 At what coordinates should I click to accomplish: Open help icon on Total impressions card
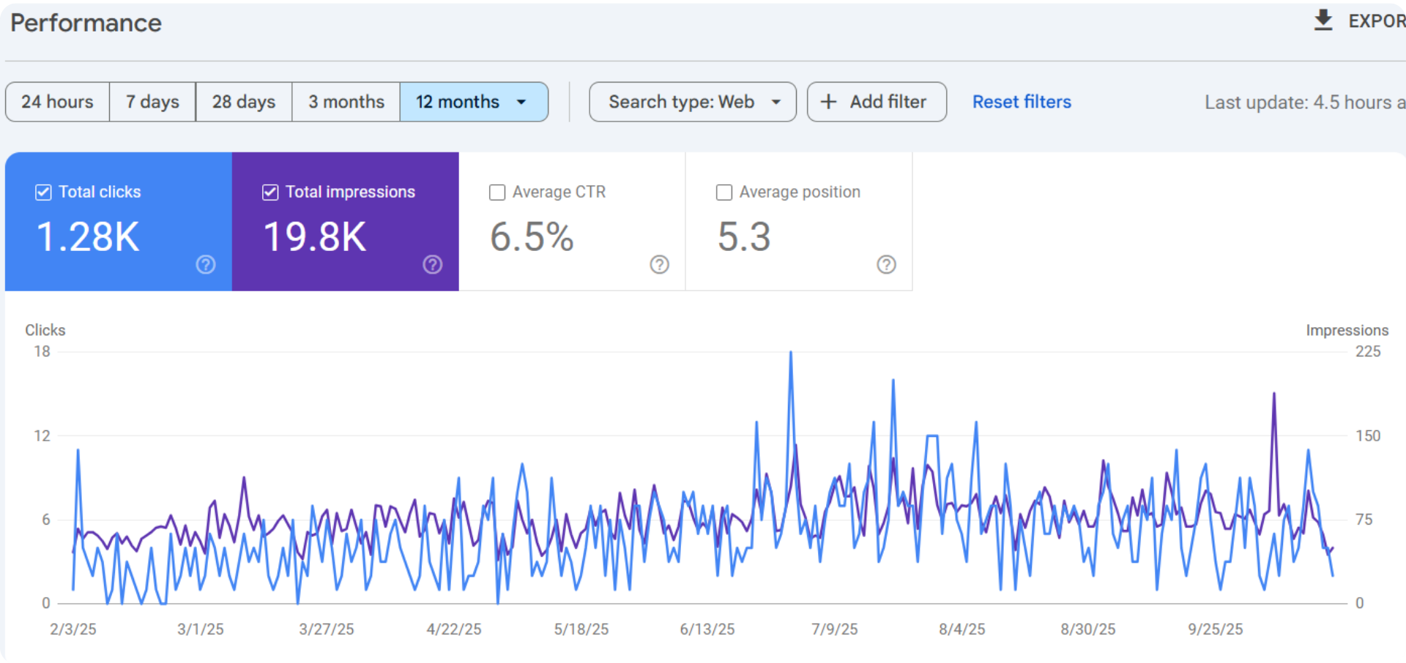coord(433,264)
